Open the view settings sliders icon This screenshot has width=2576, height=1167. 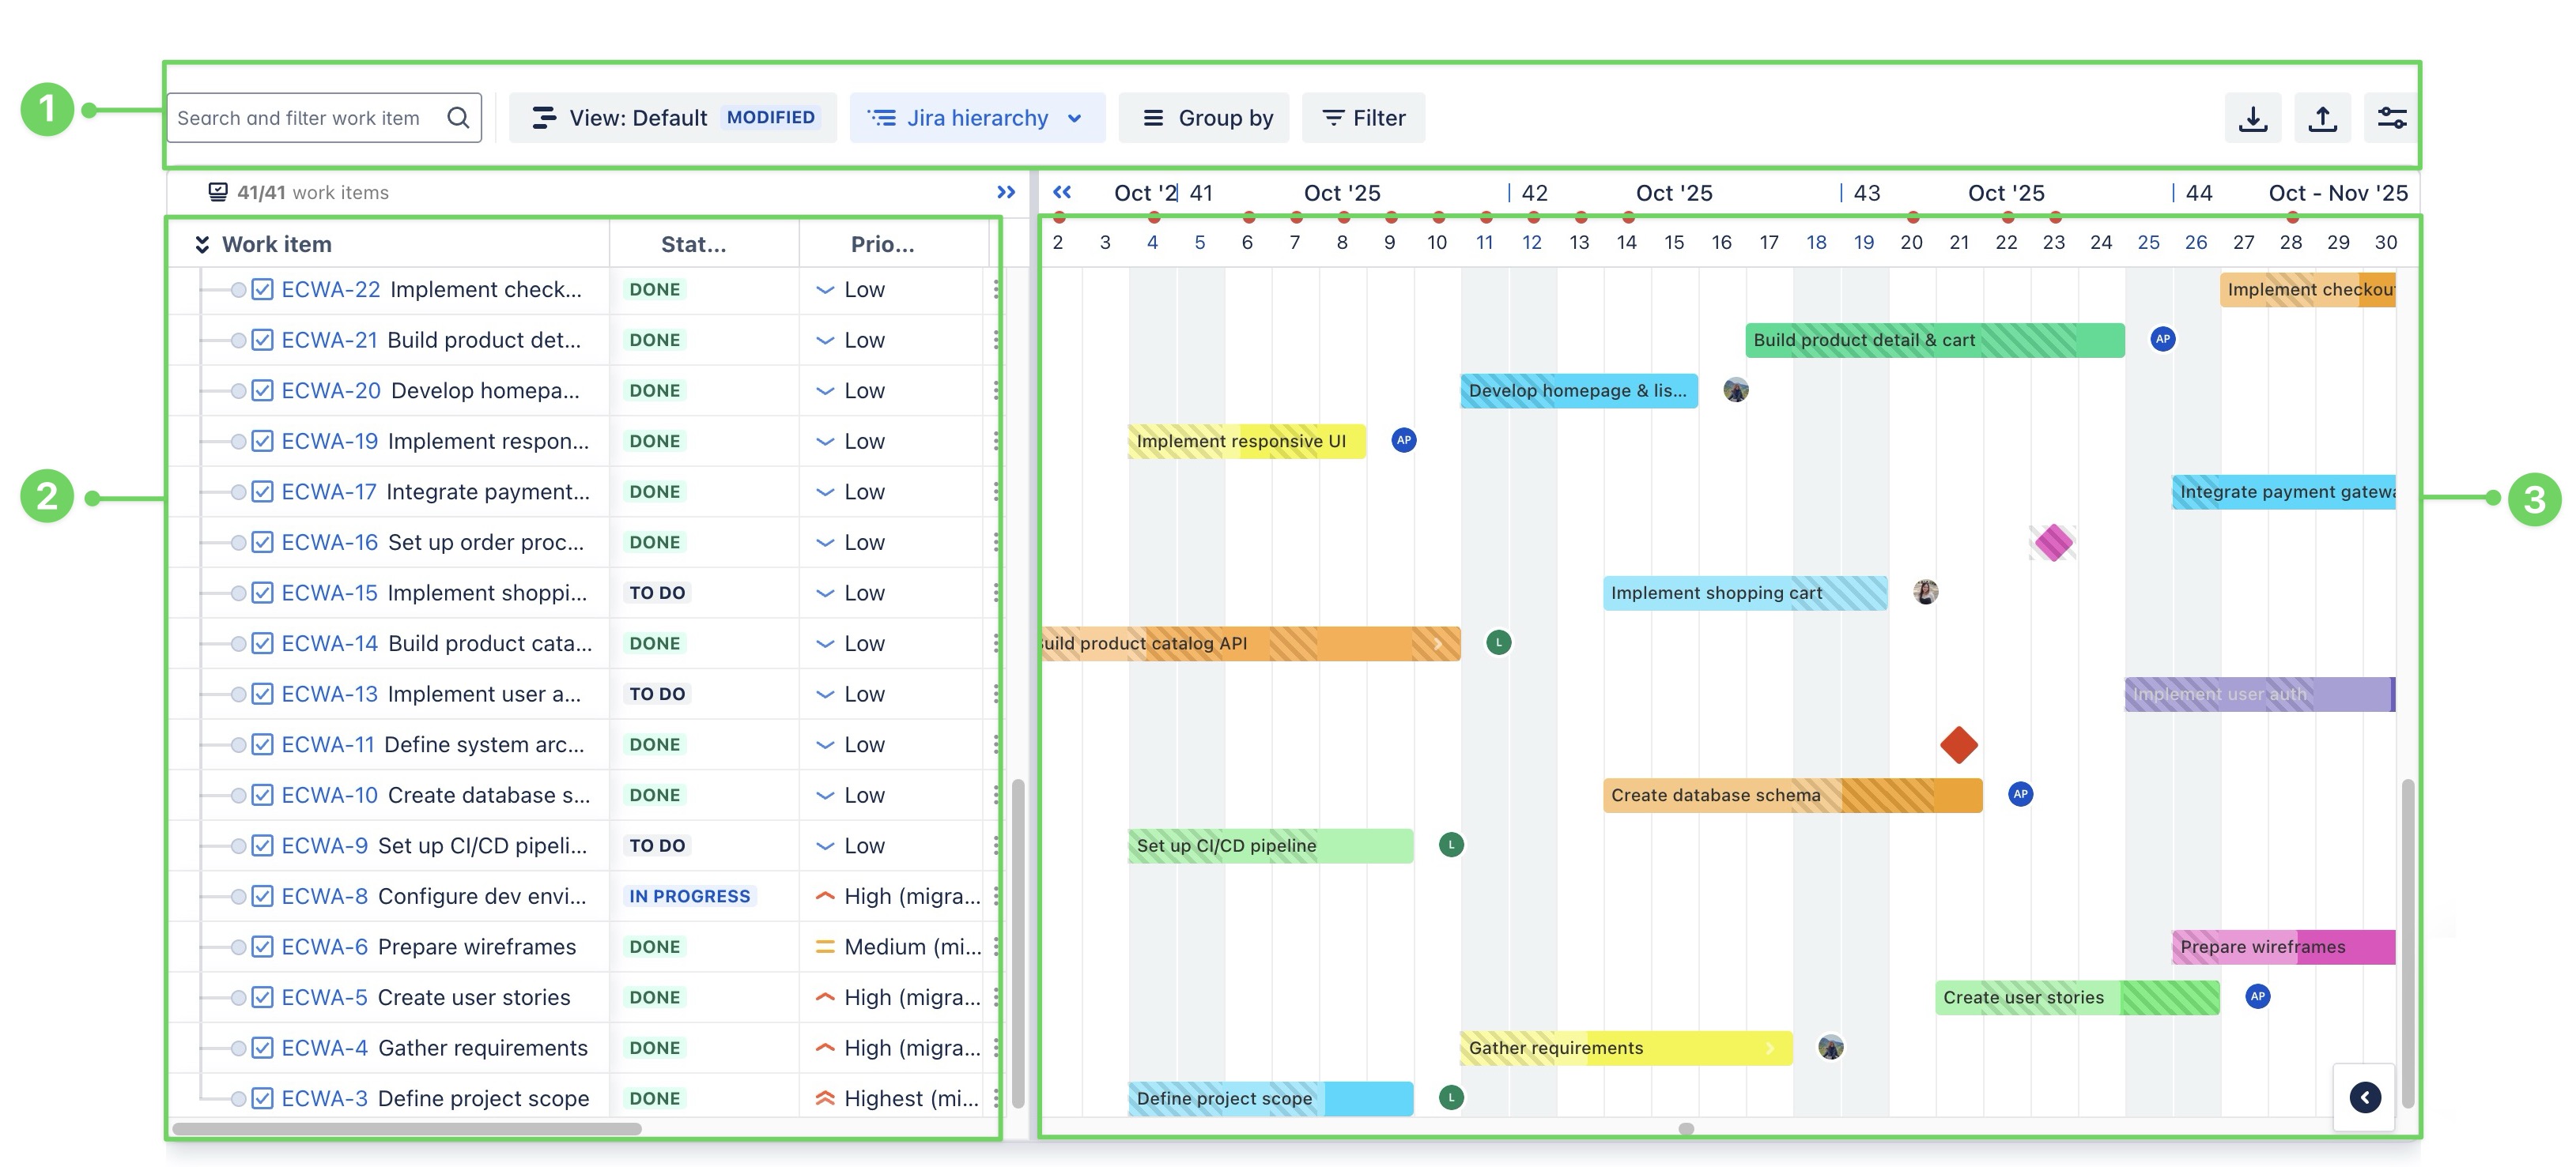[2391, 118]
